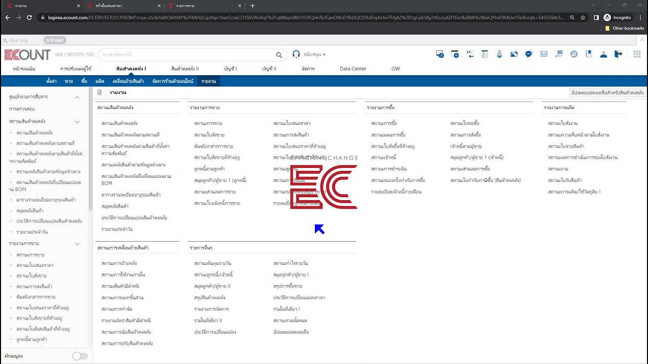The width and height of the screenshot is (648, 364).
Task: Select เคลื่อนย้ายสินค้า submenu tab
Action: tap(128, 81)
